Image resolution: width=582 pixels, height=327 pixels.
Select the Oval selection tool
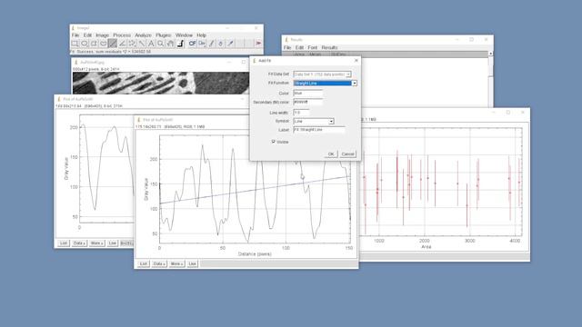coord(85,44)
